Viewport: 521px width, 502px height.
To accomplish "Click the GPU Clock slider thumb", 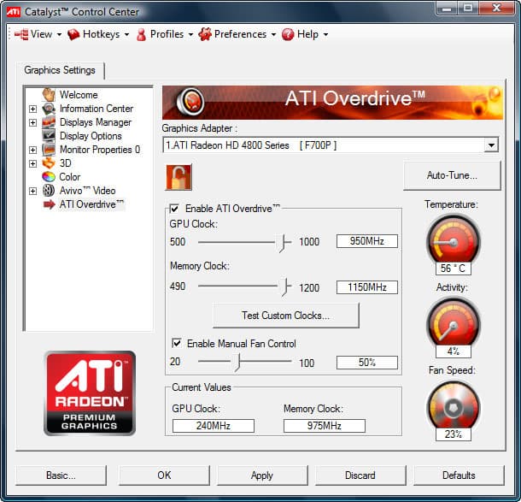I will pos(283,243).
